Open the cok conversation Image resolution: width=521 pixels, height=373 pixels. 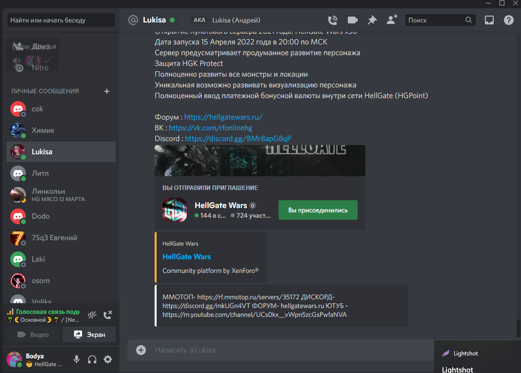pos(61,109)
